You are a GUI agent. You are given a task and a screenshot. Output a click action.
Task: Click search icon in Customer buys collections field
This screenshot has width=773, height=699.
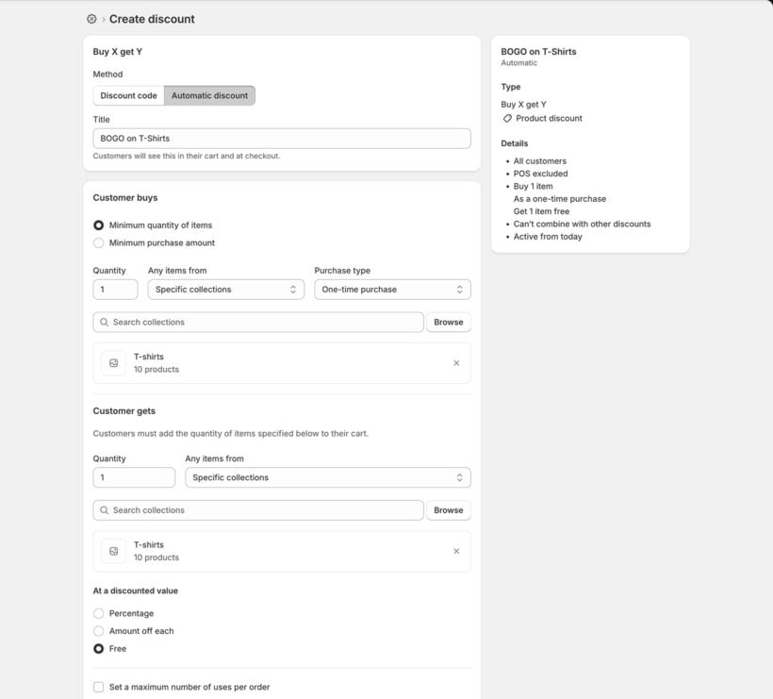[x=104, y=323]
